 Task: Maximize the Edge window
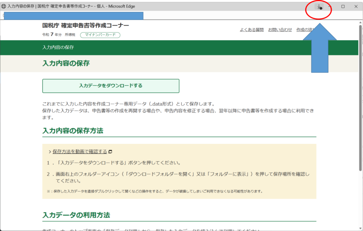pyautogui.click(x=343, y=6)
